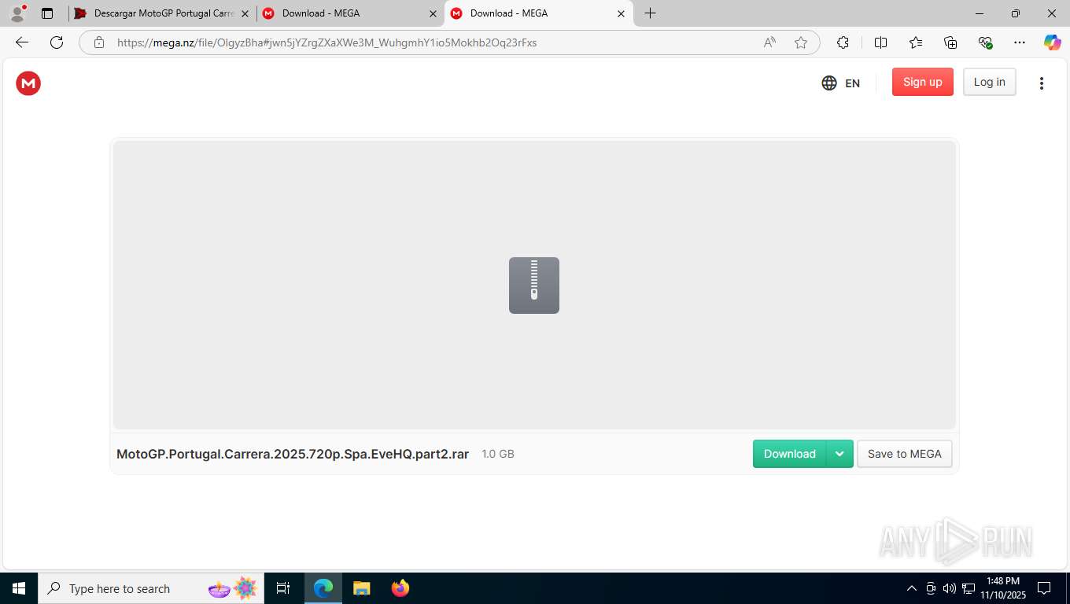This screenshot has width=1070, height=604.
Task: Open the MEGA three-dot menu
Action: (1041, 83)
